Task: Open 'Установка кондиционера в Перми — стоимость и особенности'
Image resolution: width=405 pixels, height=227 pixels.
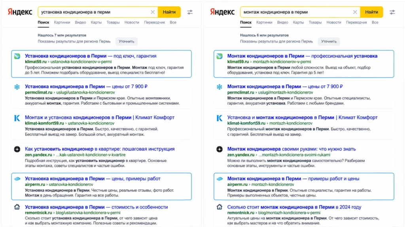Action: coord(97,207)
